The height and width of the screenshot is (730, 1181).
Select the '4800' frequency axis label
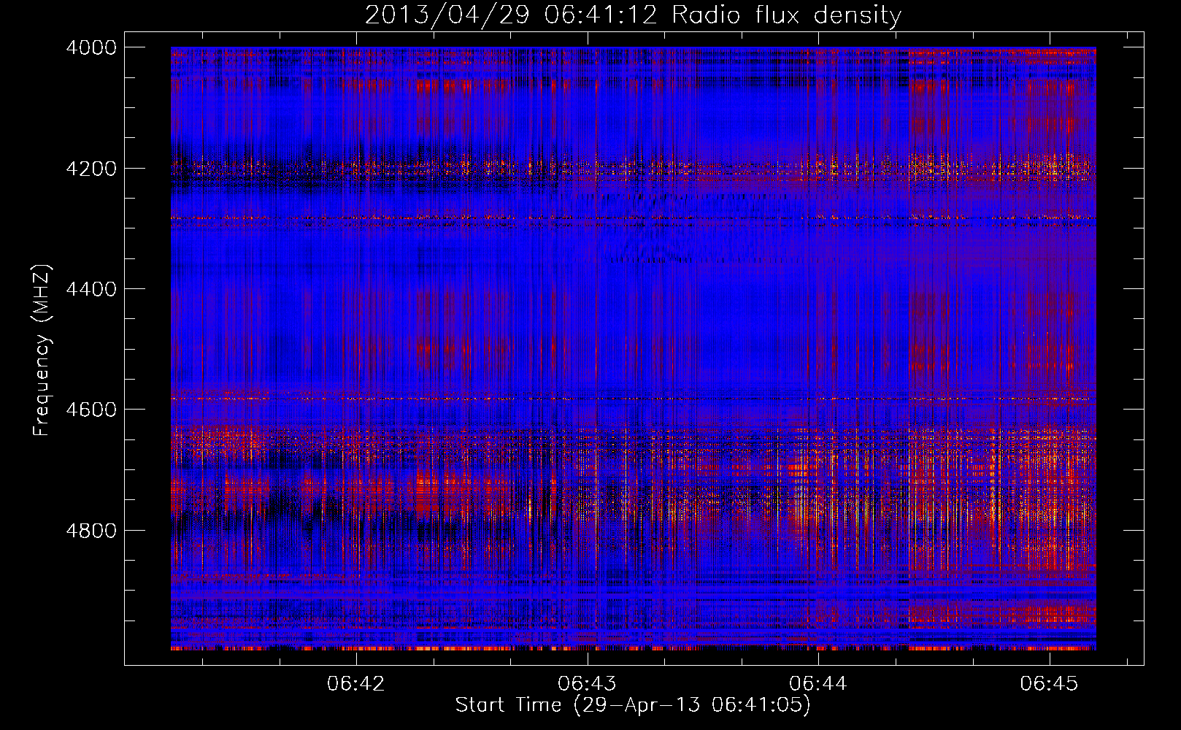coord(91,531)
